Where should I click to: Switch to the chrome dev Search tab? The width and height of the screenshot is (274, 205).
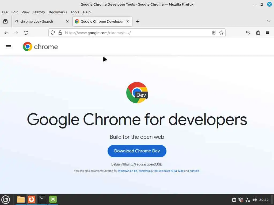42,21
